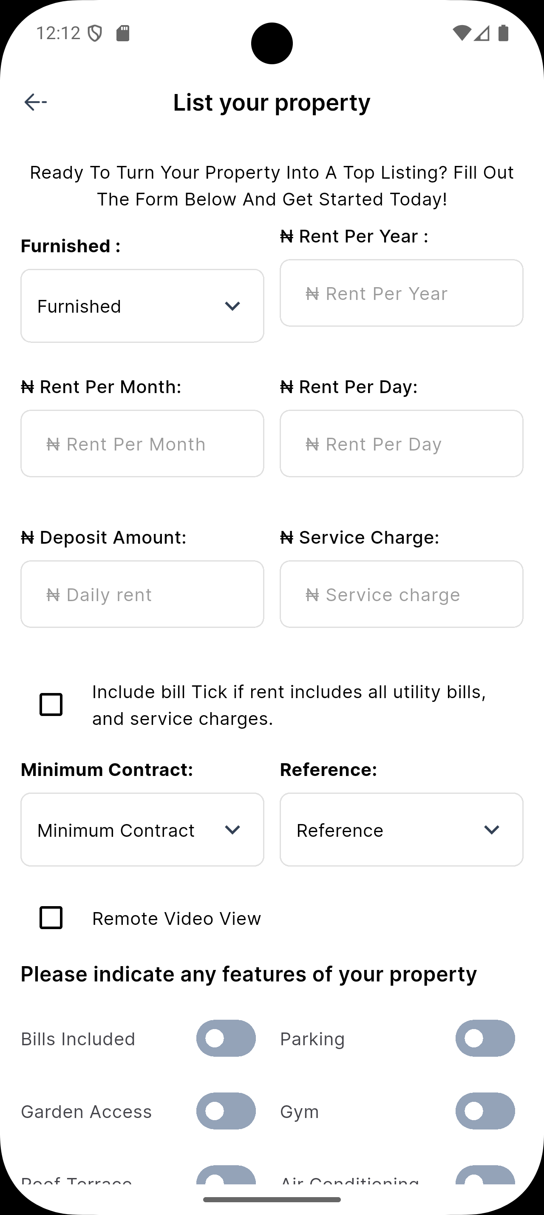Tap the Deposit Amount input field
Screen dimensions: 544x1215
point(142,594)
